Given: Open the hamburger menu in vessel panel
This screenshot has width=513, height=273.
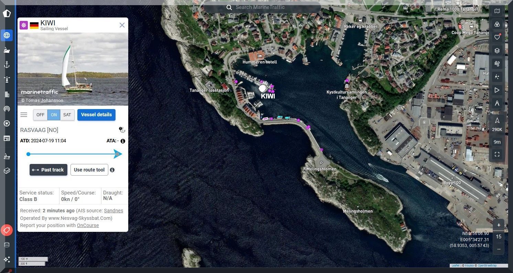Looking at the screenshot, I should tap(24, 115).
